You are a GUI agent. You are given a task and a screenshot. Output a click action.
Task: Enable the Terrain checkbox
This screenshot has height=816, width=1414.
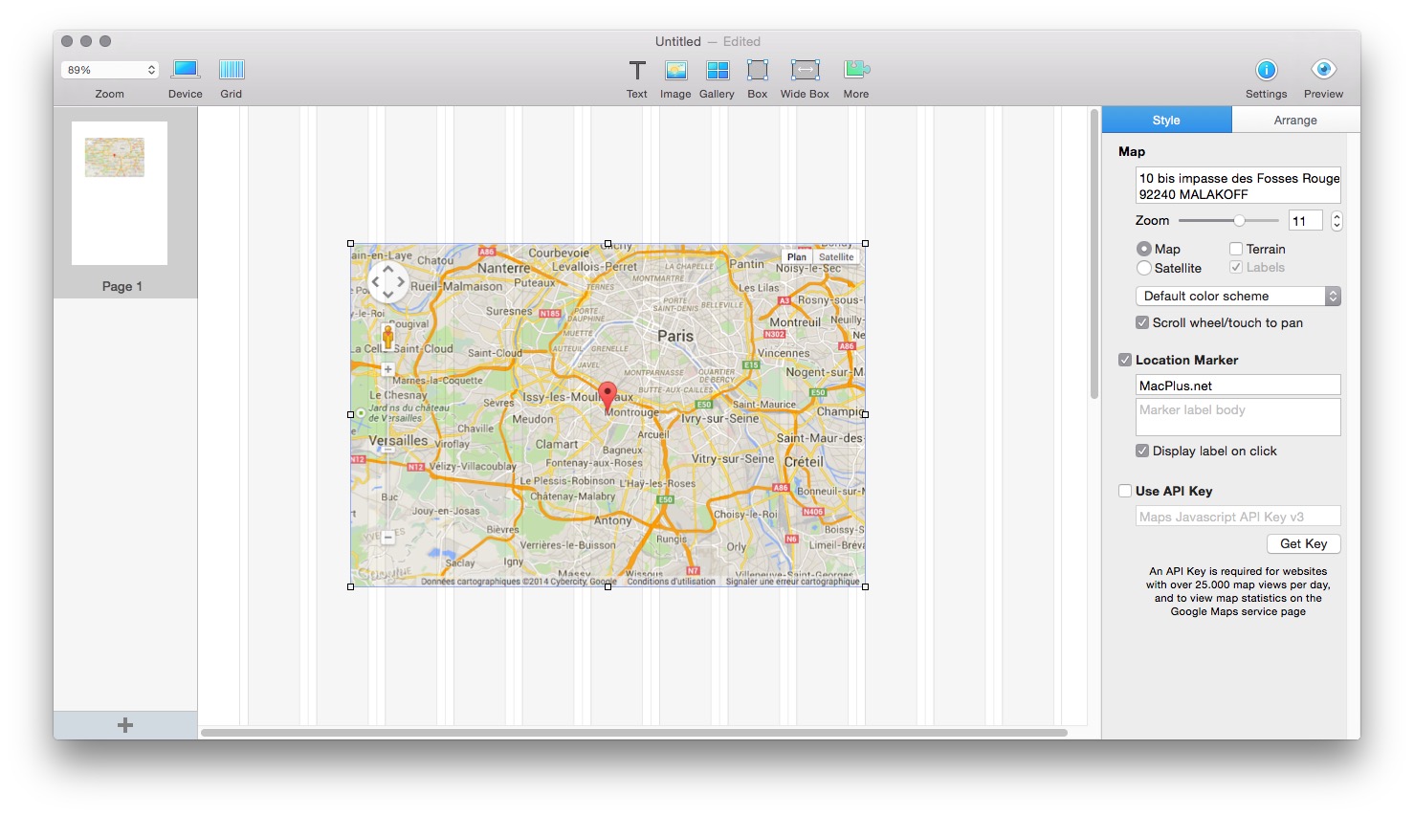[1236, 249]
